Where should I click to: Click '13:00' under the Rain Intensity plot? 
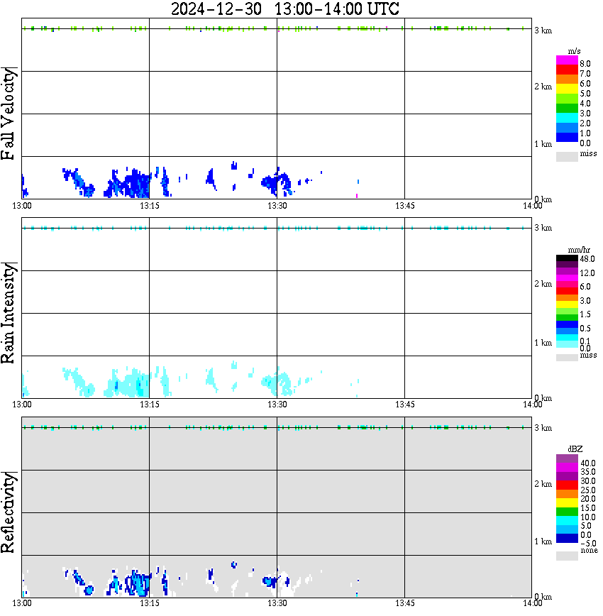coord(22,405)
